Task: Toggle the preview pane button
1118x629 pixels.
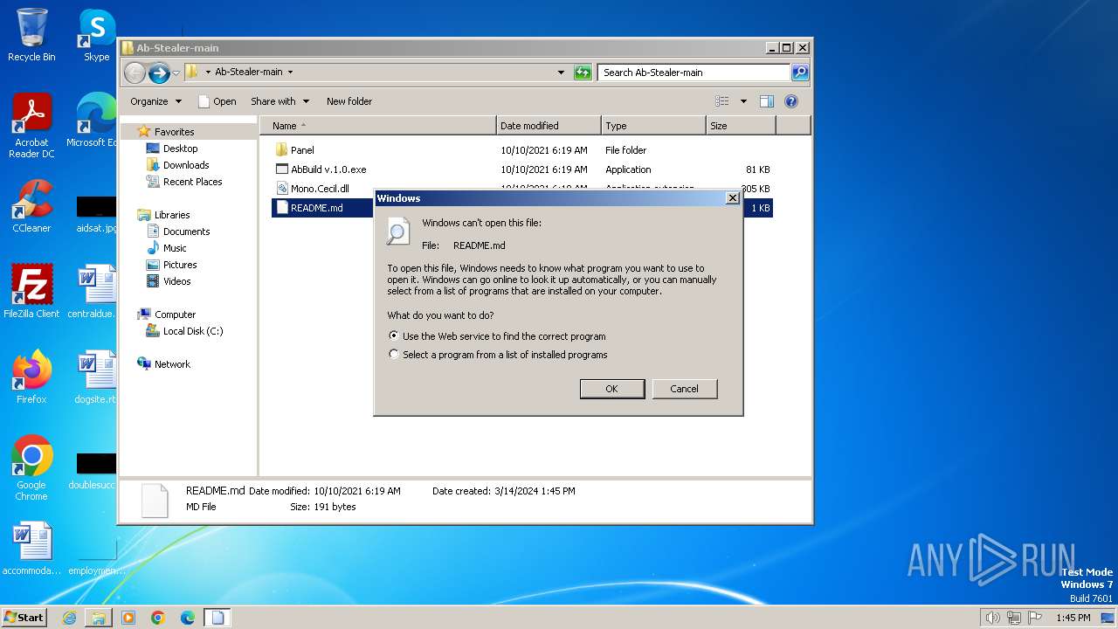Action: point(767,101)
